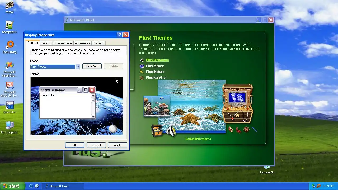Click the seashell cursor icon in preview
Image resolution: width=338 pixels, height=190 pixels.
pos(231,130)
